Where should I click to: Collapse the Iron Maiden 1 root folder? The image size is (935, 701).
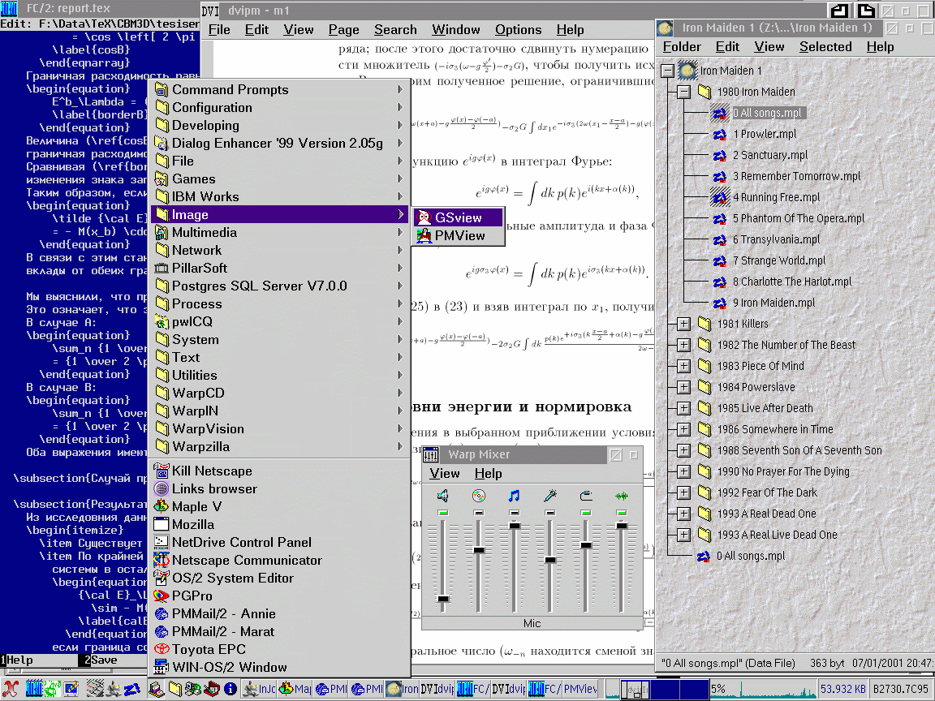point(667,71)
